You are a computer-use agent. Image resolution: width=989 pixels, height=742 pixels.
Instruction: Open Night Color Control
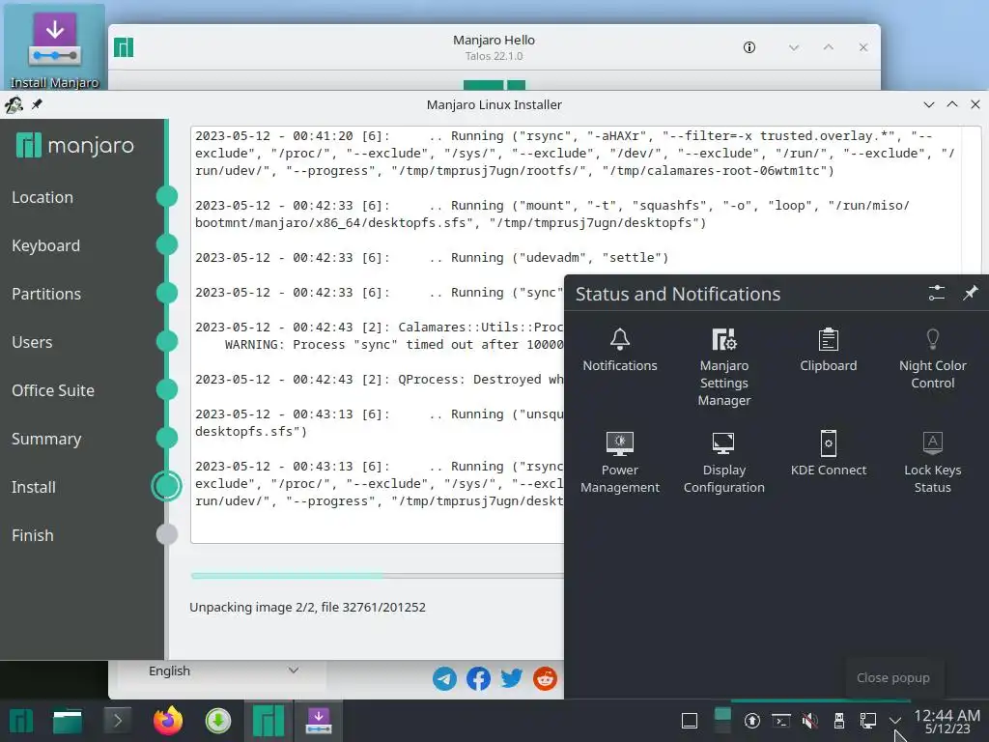(x=932, y=358)
